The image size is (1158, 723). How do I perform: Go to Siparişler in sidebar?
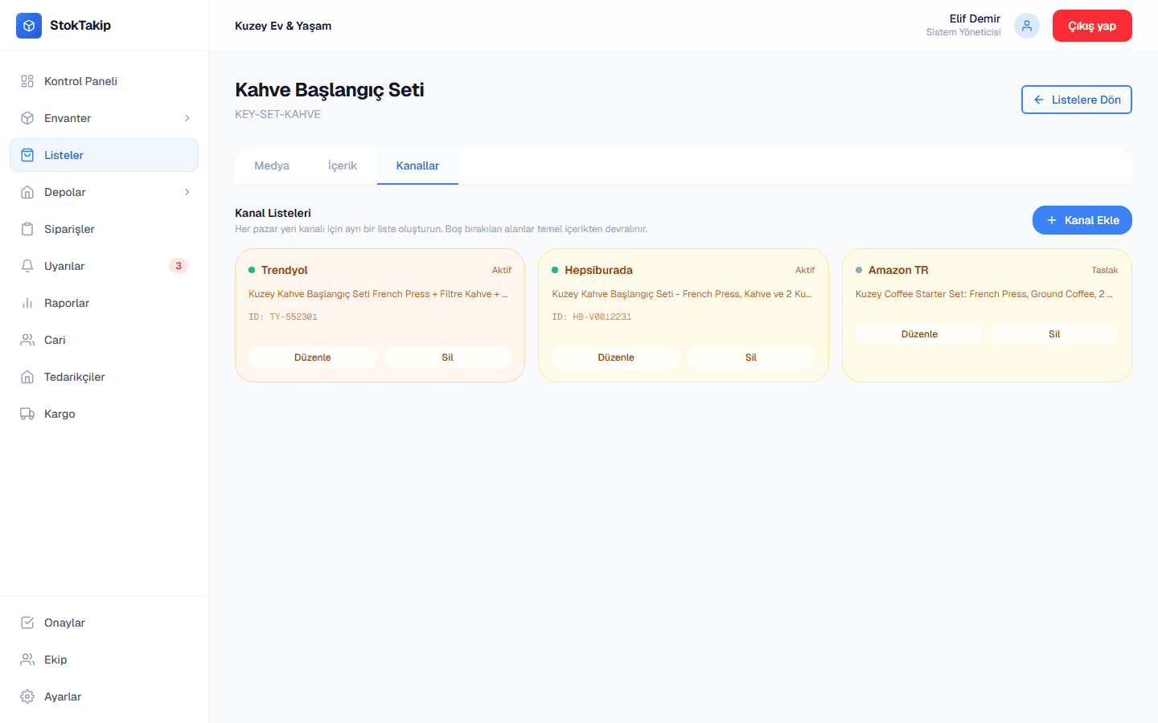pos(104,229)
